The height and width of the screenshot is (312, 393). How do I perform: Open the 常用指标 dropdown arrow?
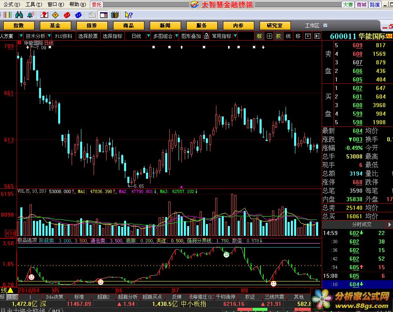[235, 36]
